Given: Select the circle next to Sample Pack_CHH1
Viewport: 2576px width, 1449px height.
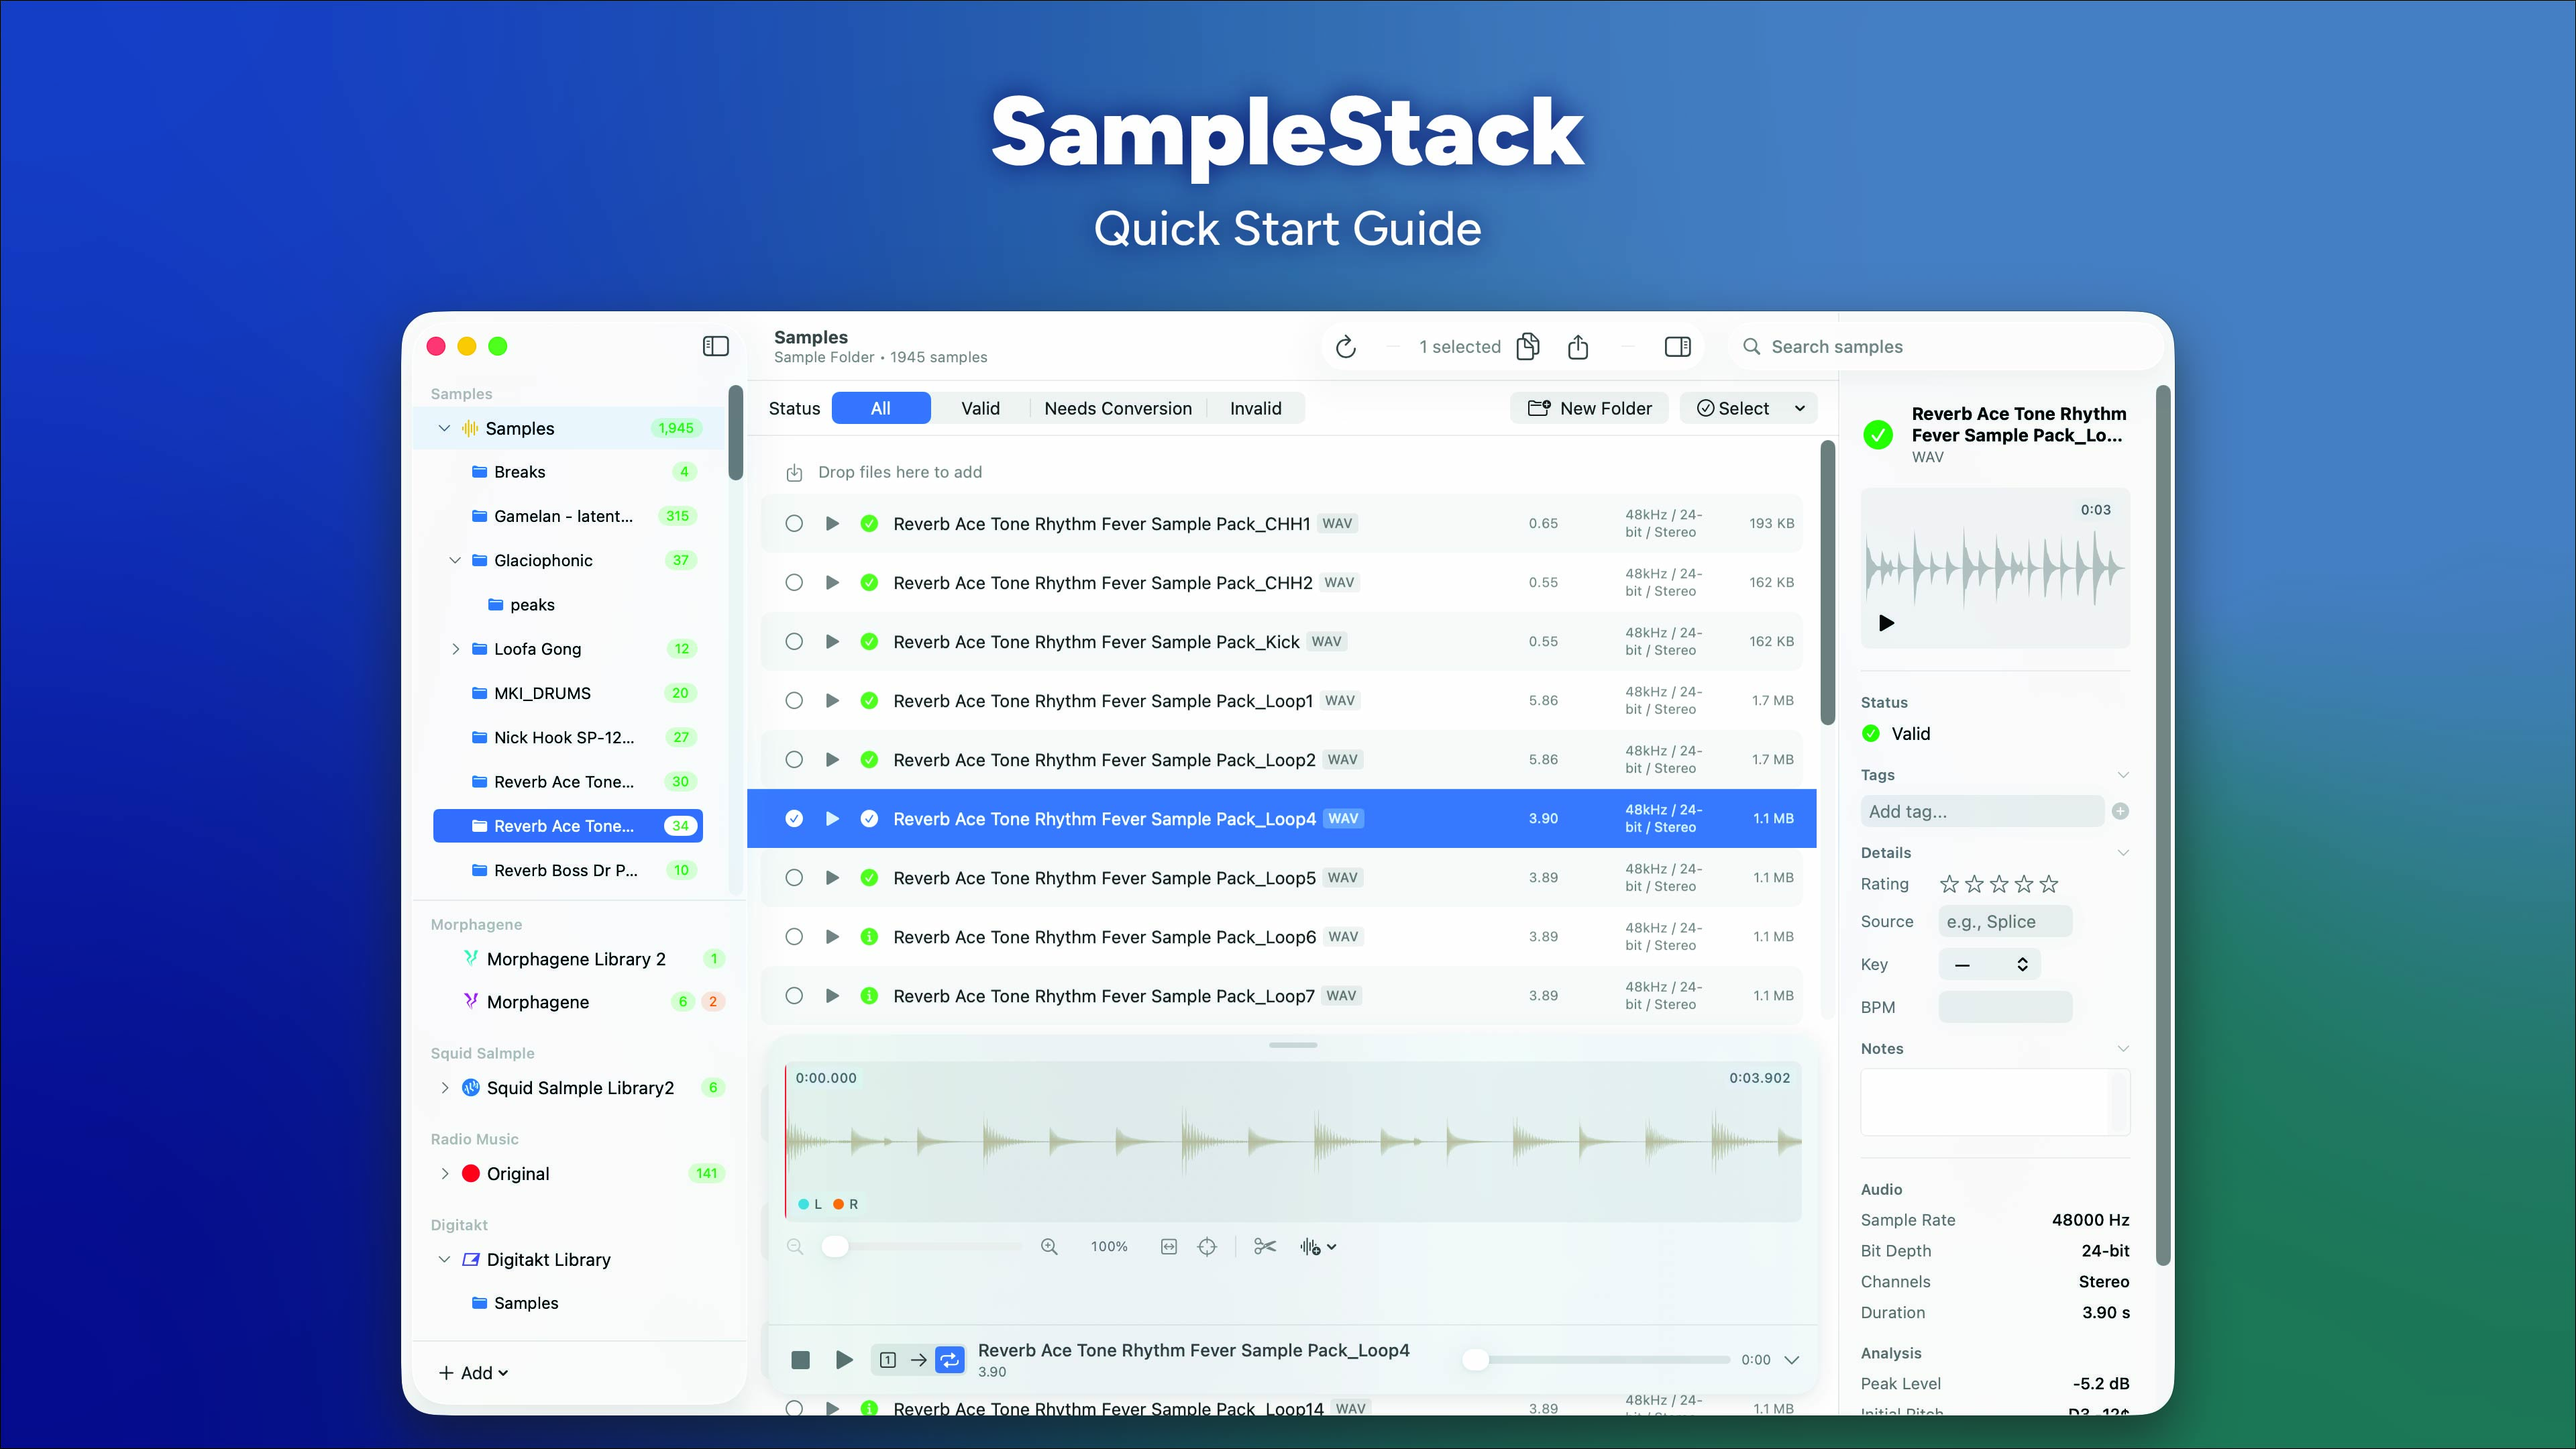Looking at the screenshot, I should point(794,523).
